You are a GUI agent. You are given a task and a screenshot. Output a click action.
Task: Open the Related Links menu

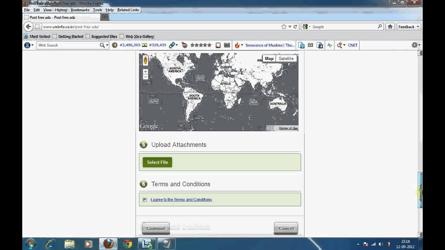128,10
